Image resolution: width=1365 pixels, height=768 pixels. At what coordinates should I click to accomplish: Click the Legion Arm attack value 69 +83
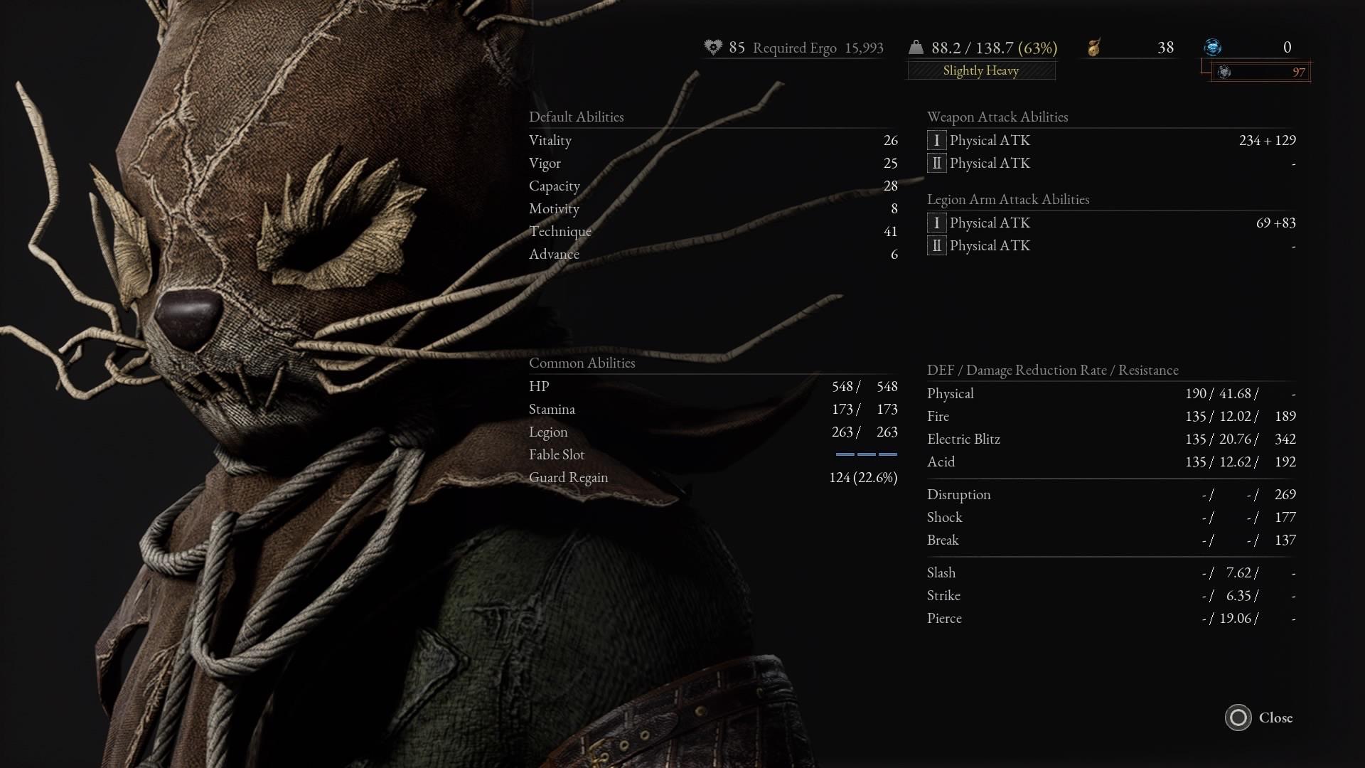[x=1275, y=223]
